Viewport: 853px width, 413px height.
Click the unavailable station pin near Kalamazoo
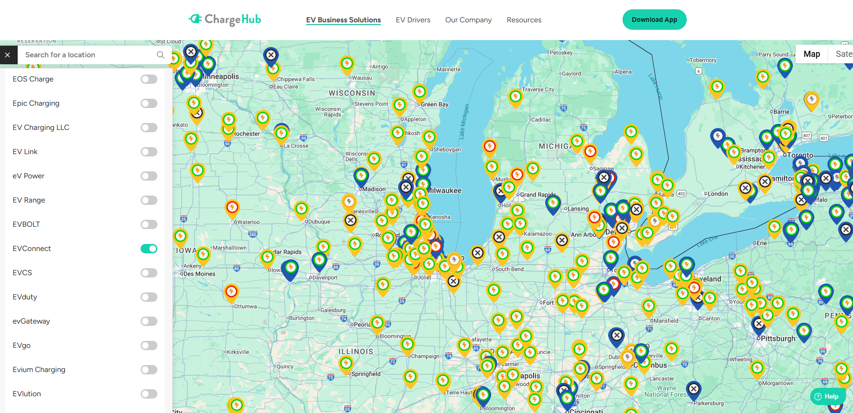[x=499, y=237]
